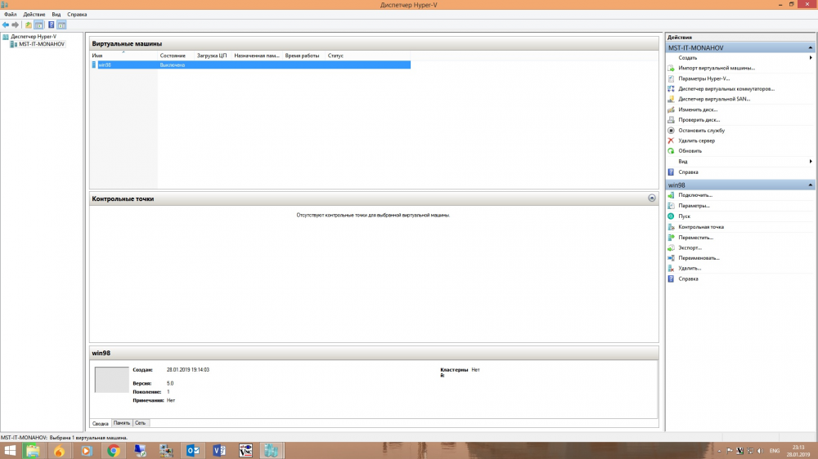818x459 pixels.
Task: Click the ENG language indicator
Action: pos(775,451)
